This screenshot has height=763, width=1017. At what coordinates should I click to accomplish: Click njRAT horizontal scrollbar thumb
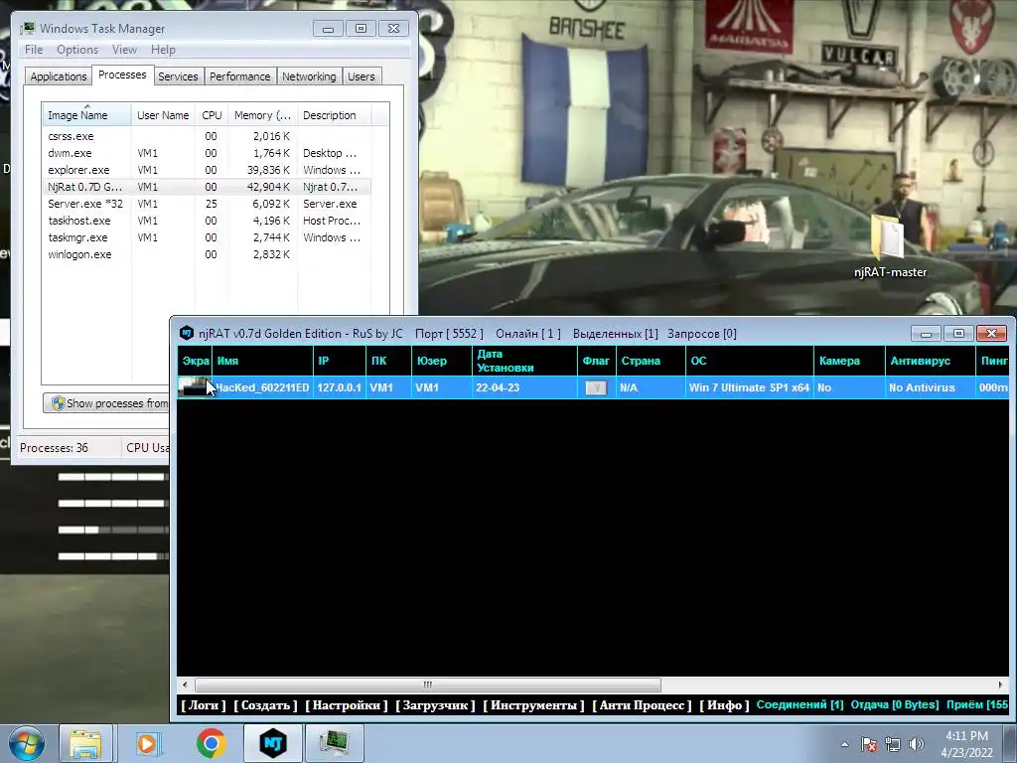[x=427, y=685]
